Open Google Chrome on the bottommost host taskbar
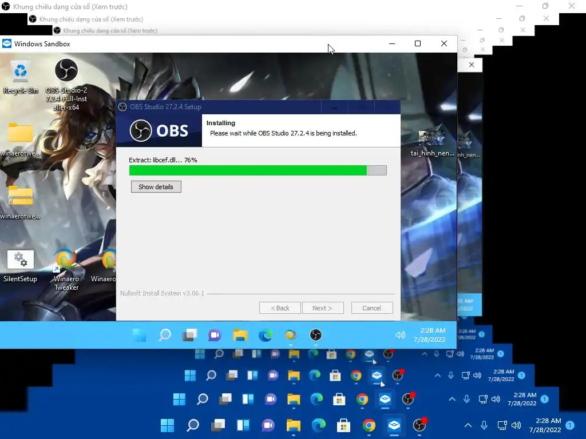The height and width of the screenshot is (439, 586). [x=369, y=425]
